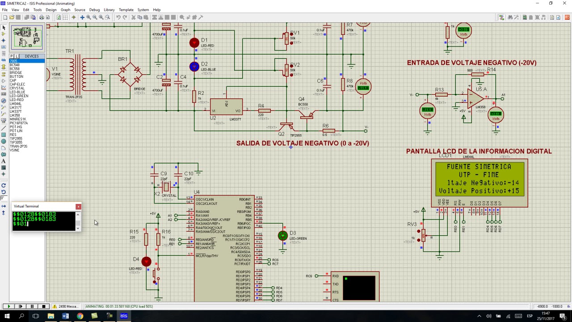Viewport: 572px width, 322px height.
Task: Click the Virtual Terminal scroll up arrow
Action: 78,215
